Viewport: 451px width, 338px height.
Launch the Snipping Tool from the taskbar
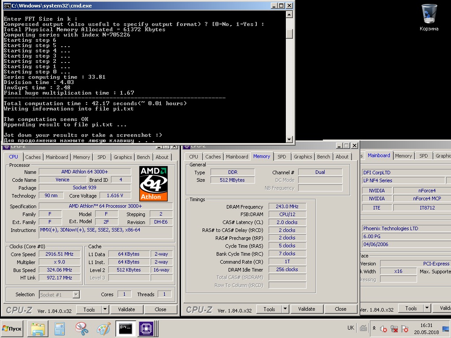81,328
